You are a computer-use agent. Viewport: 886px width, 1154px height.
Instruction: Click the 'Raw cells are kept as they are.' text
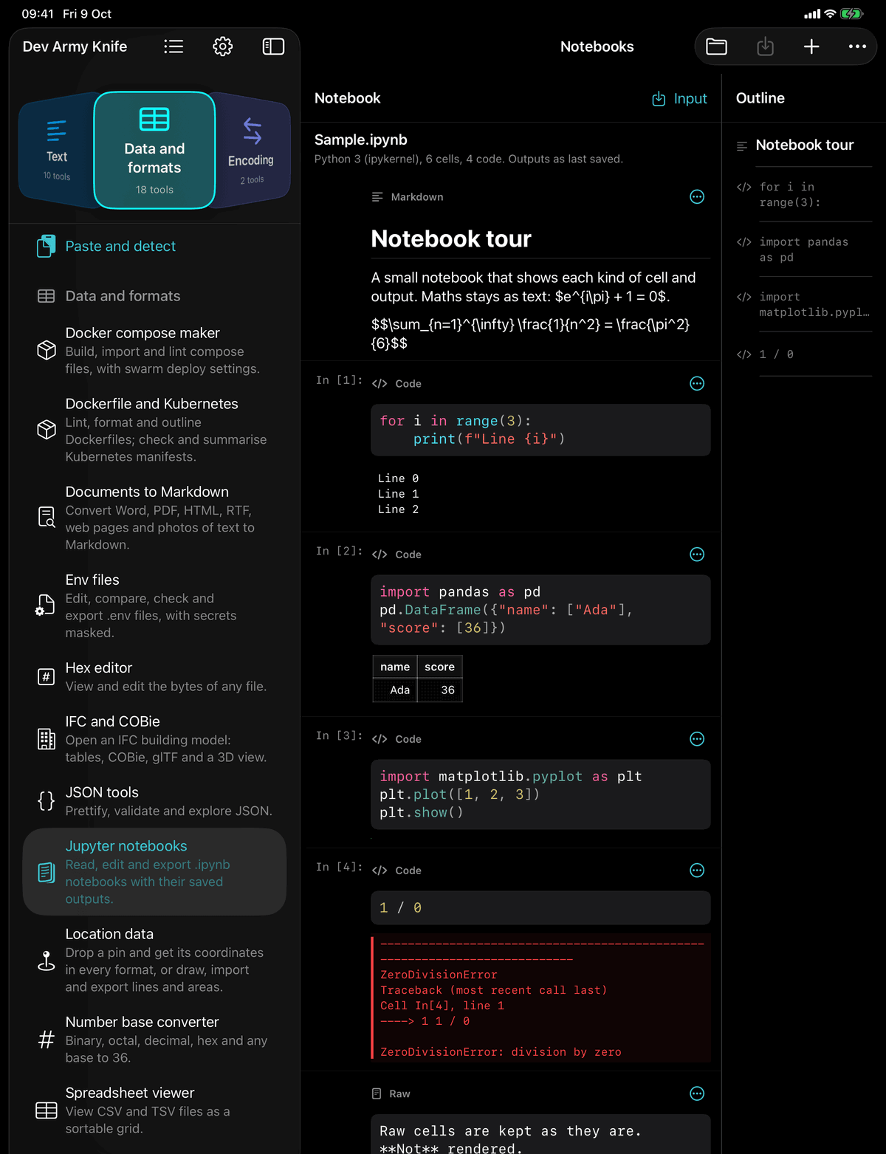510,1131
